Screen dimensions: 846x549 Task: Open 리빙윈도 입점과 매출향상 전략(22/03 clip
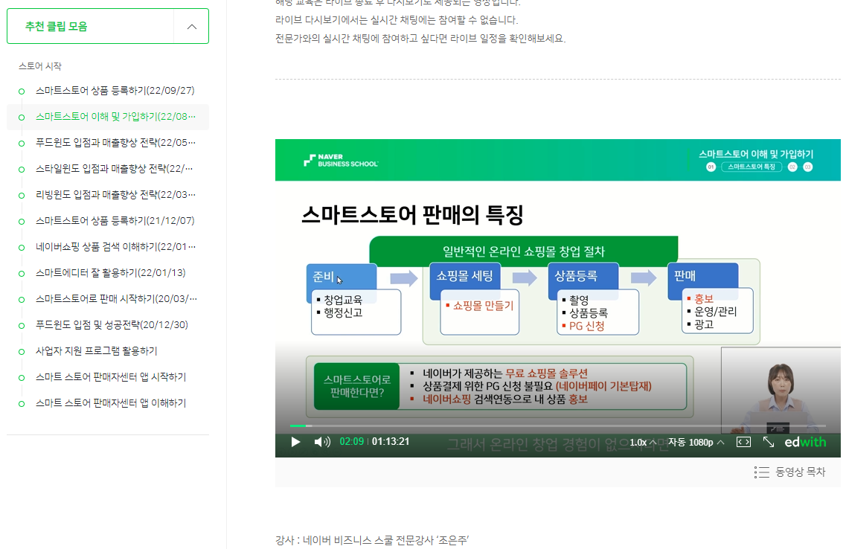click(x=115, y=195)
